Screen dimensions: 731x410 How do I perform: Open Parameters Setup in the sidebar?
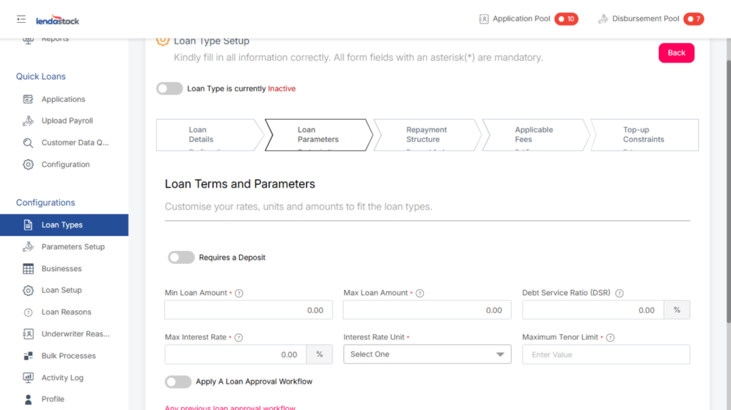point(73,247)
